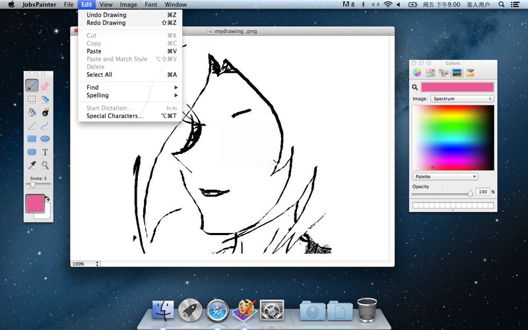Click Undo Drawing in Edit menu
The image size is (528, 330).
tap(106, 15)
